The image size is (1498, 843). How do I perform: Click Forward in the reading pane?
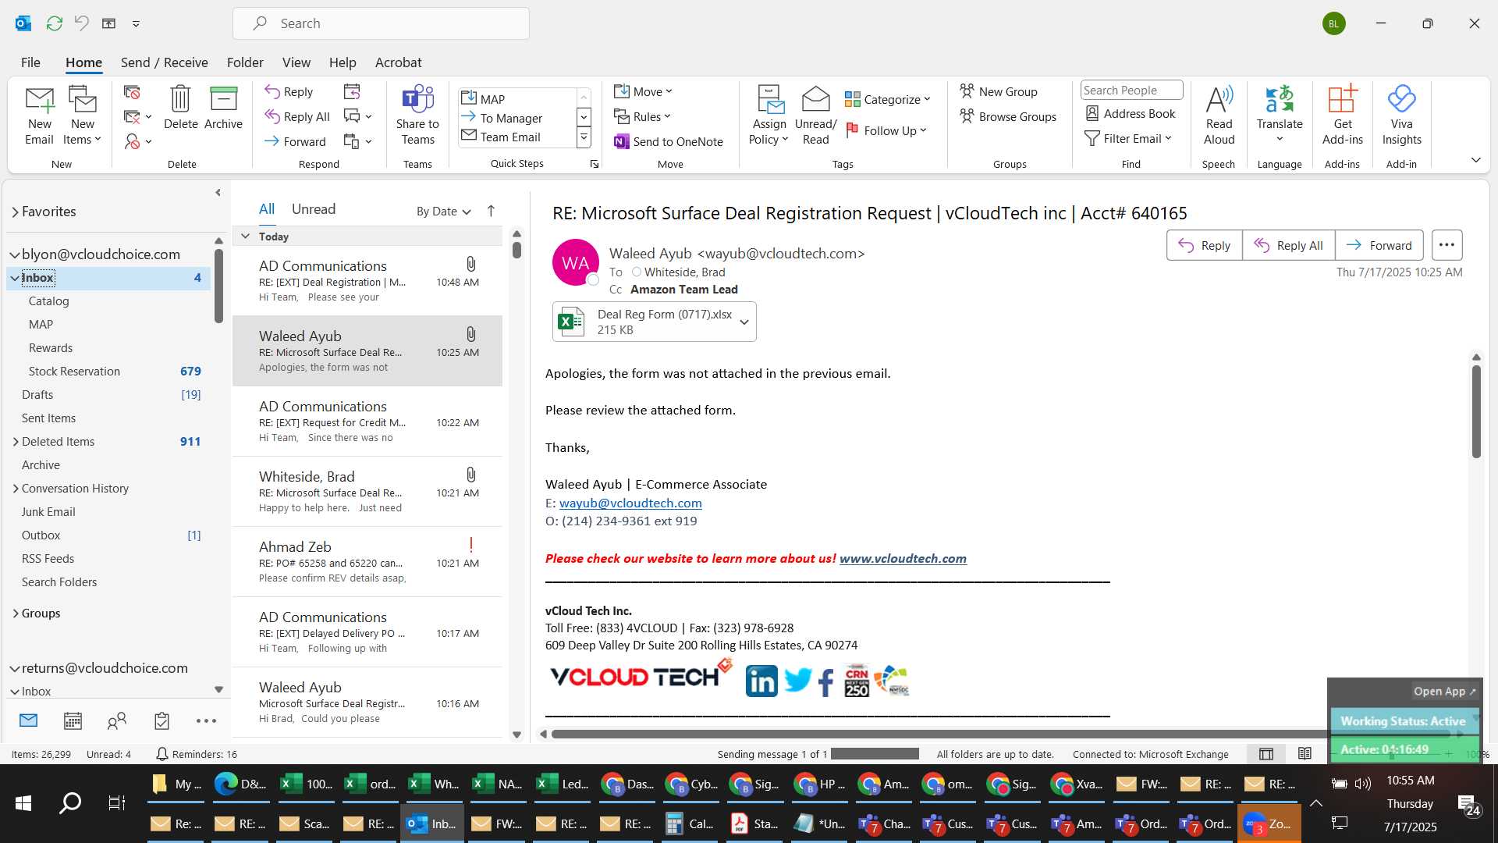tap(1379, 245)
